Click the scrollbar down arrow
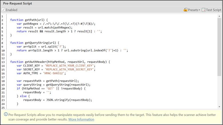 [219, 107]
